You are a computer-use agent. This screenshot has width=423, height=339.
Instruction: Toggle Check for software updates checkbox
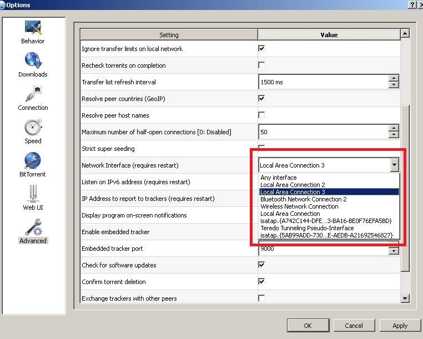click(261, 265)
